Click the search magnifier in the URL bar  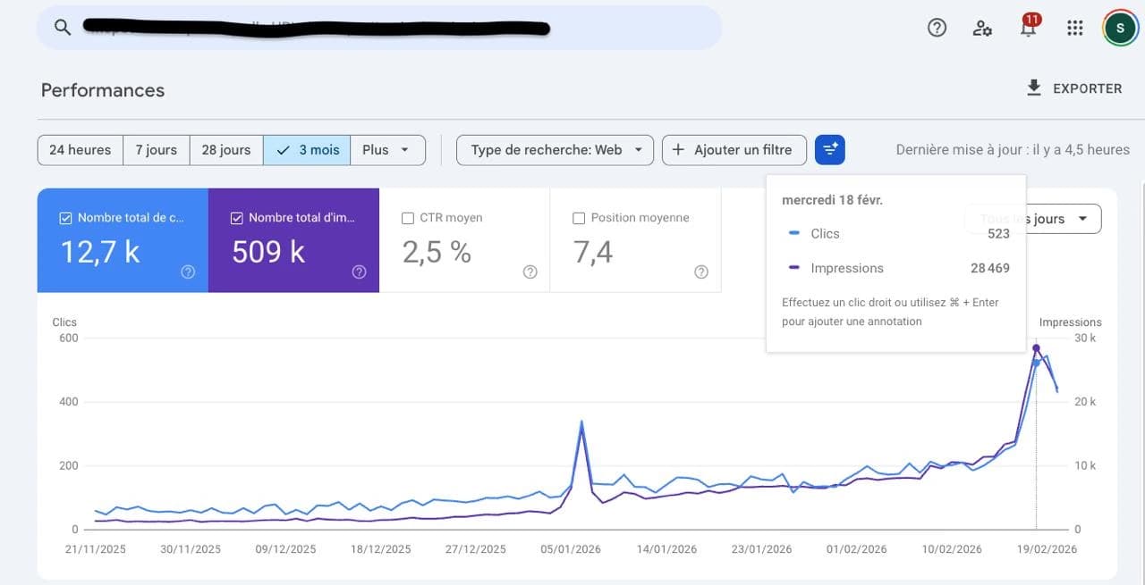click(x=62, y=27)
